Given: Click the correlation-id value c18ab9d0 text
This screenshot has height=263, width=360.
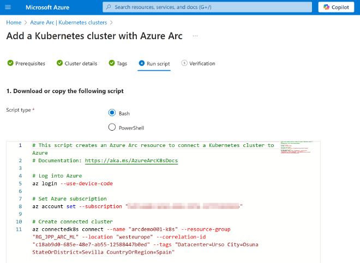Looking at the screenshot, I should click(91, 244).
